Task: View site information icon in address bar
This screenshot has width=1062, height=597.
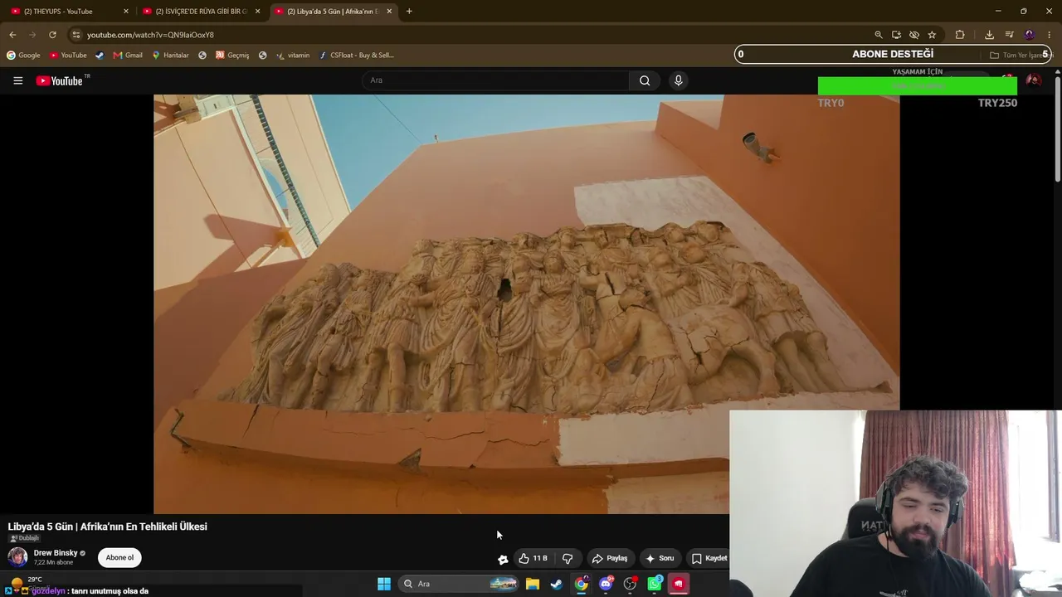Action: tap(76, 35)
